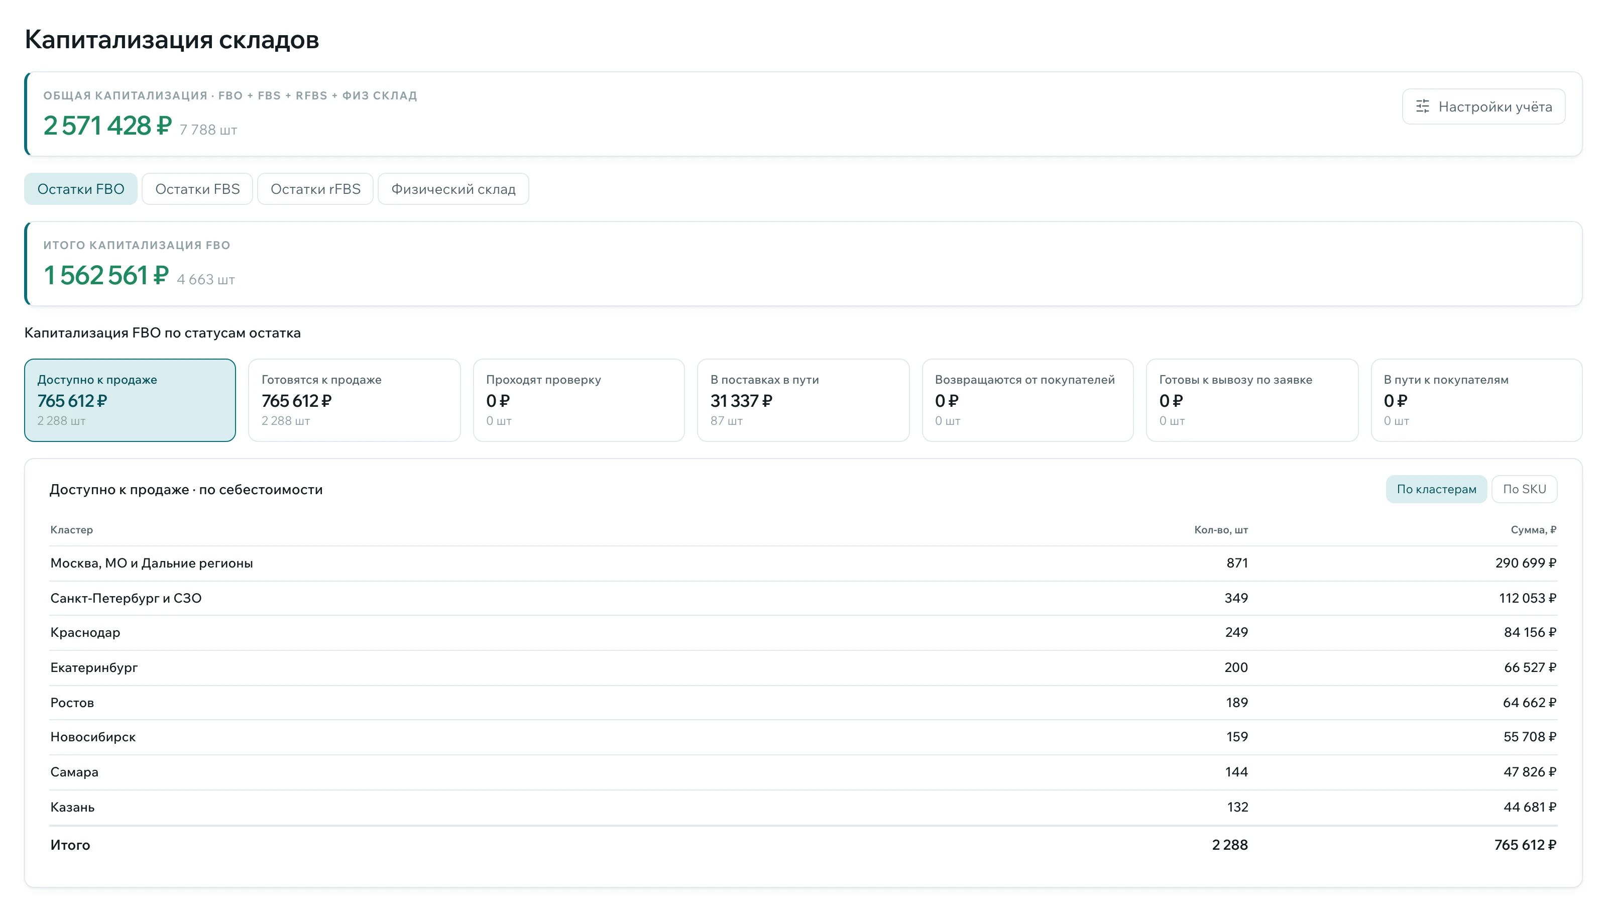Click the Ростов cluster row
The image size is (1607, 904).
pyautogui.click(x=803, y=703)
